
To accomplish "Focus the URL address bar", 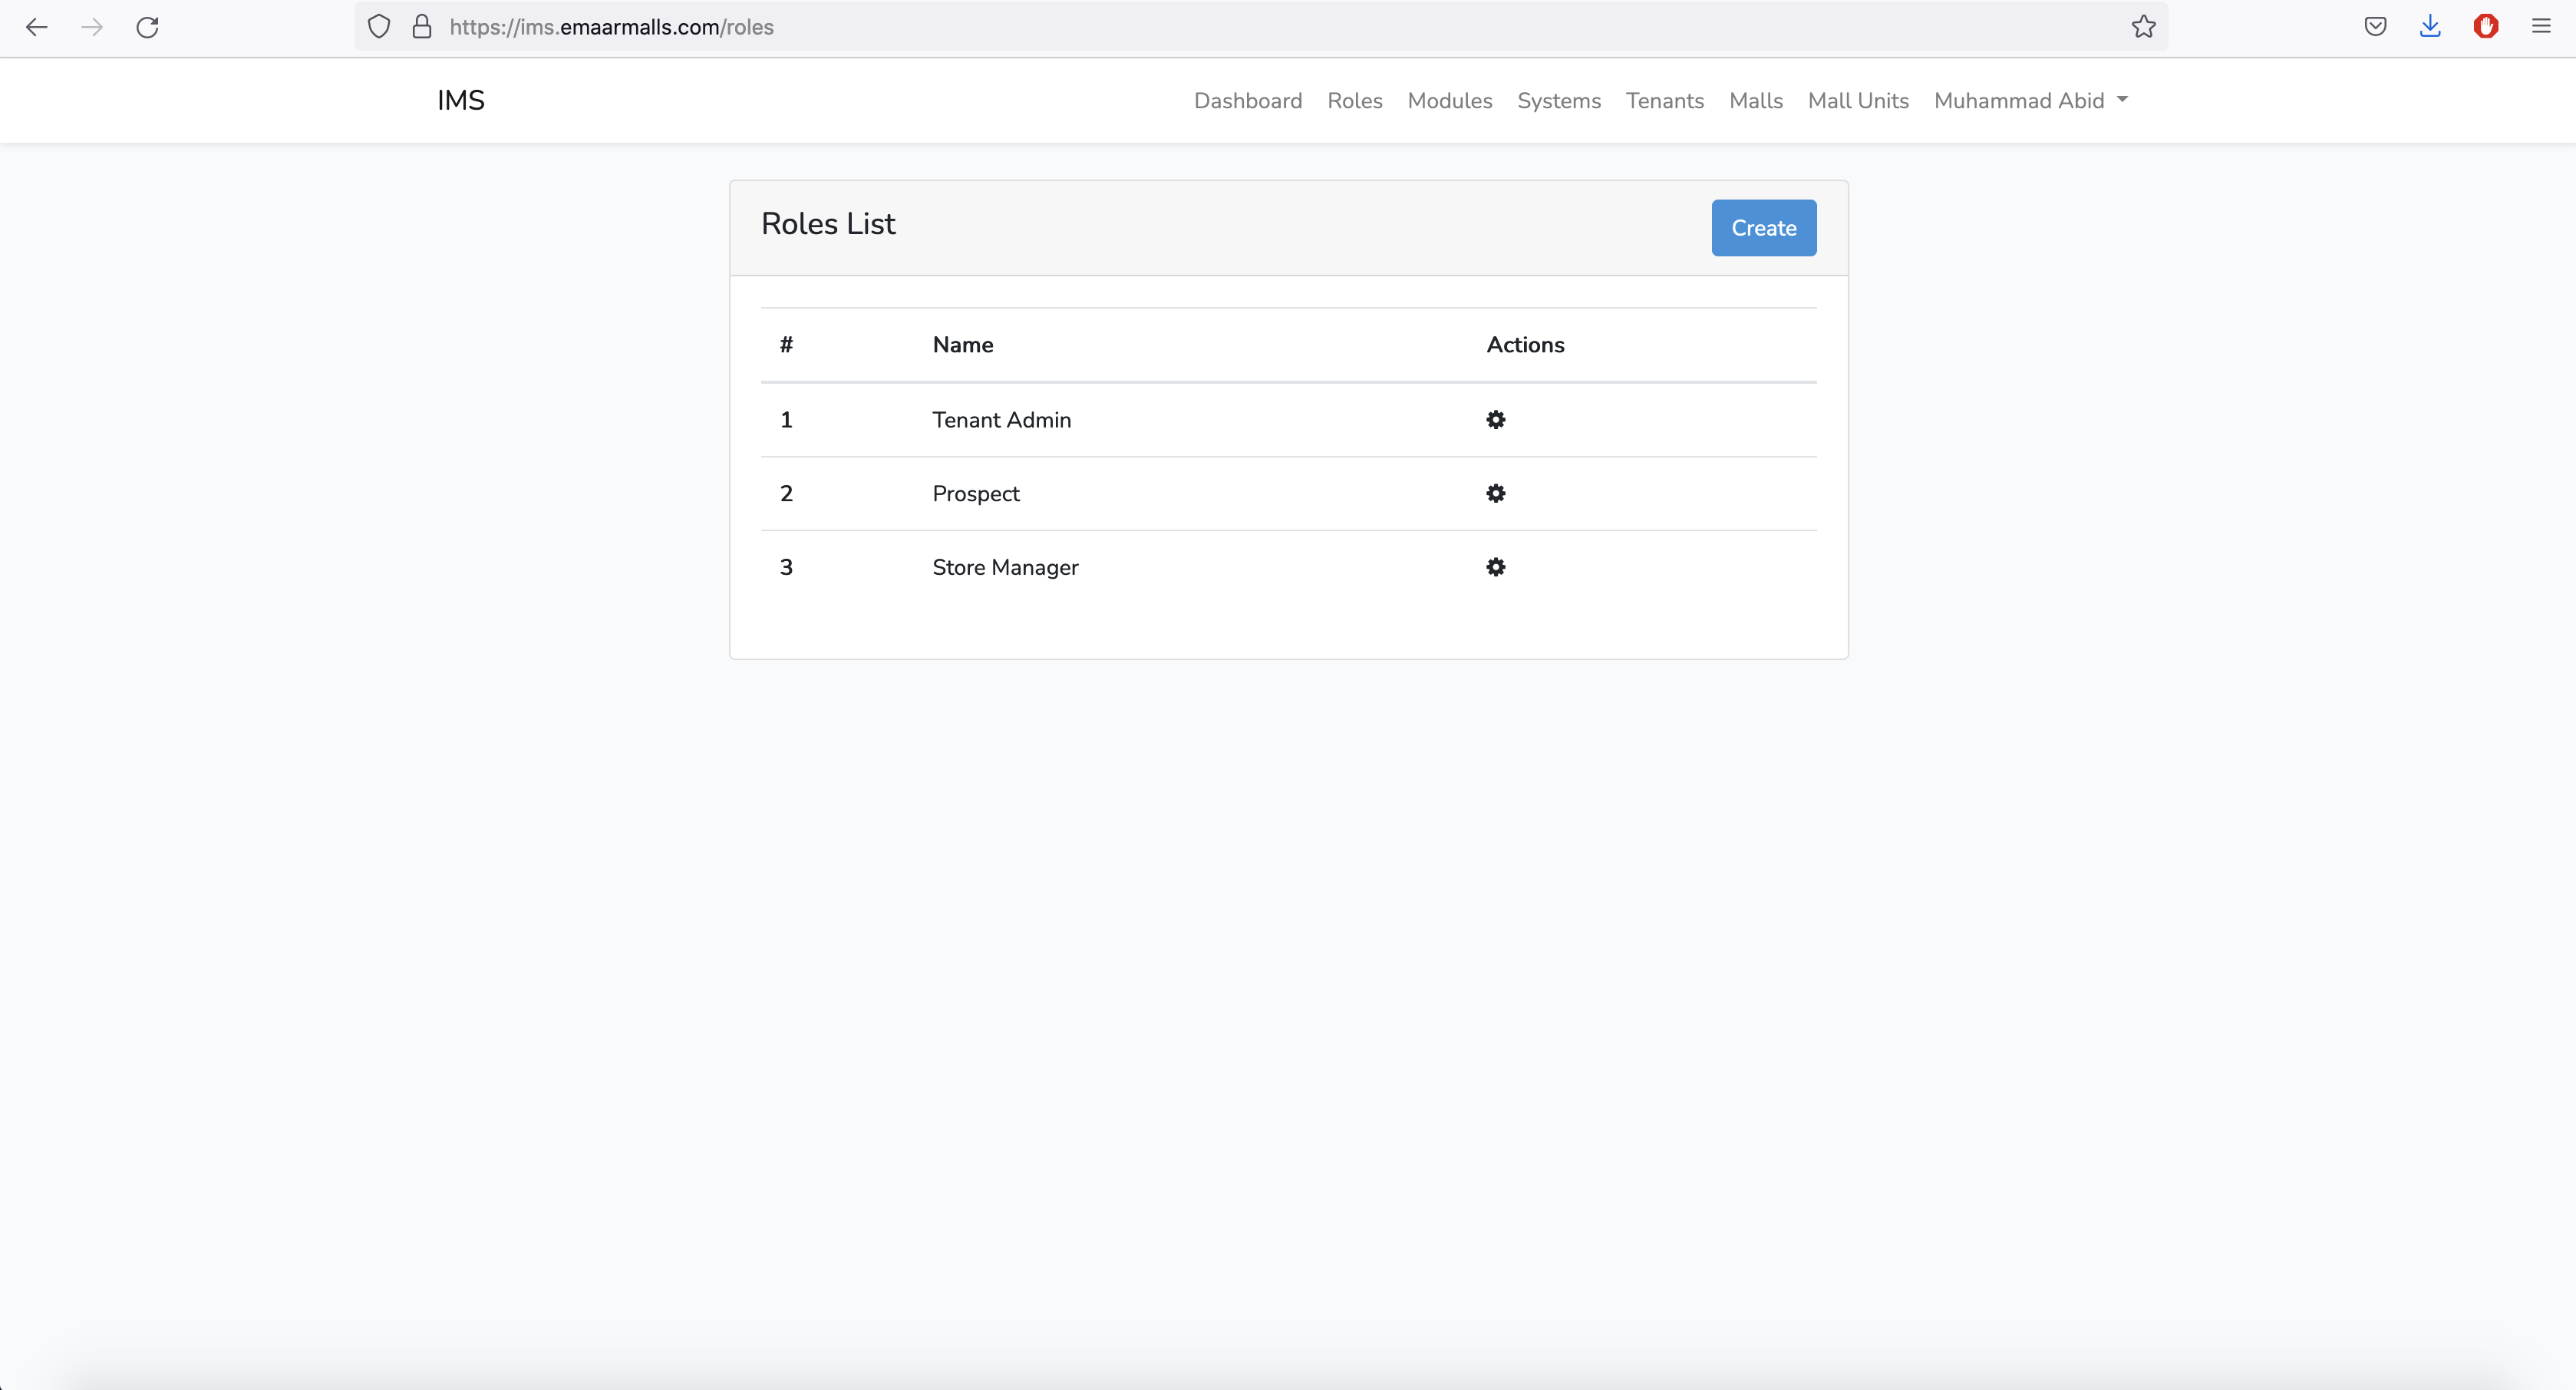I will pyautogui.click(x=1260, y=27).
